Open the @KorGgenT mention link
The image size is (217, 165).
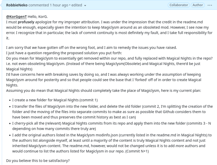[x=16, y=17]
